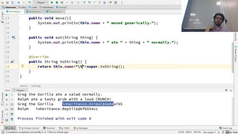
Task: Open Project Structure toolbar icon
Action: coord(116,3)
